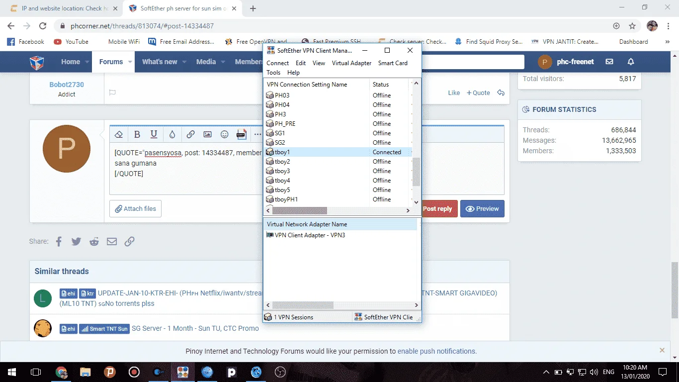Open the Connect menu in SoftEther
This screenshot has width=679, height=382.
pos(277,63)
